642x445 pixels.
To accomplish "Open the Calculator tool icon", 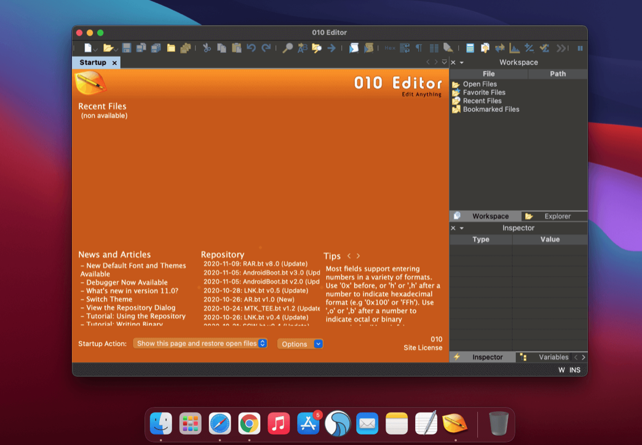I will click(470, 48).
